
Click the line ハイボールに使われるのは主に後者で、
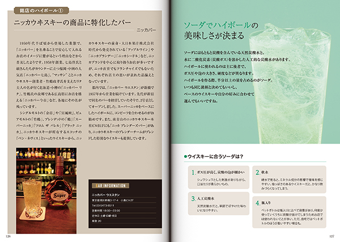point(215,66)
